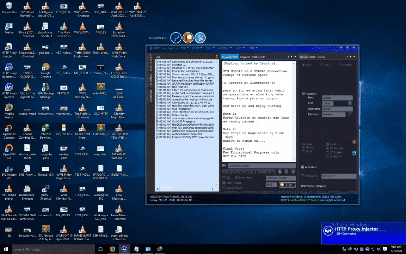Click the HPI icon in the taskbar
Viewport: 406px width, 254px height.
click(x=124, y=249)
